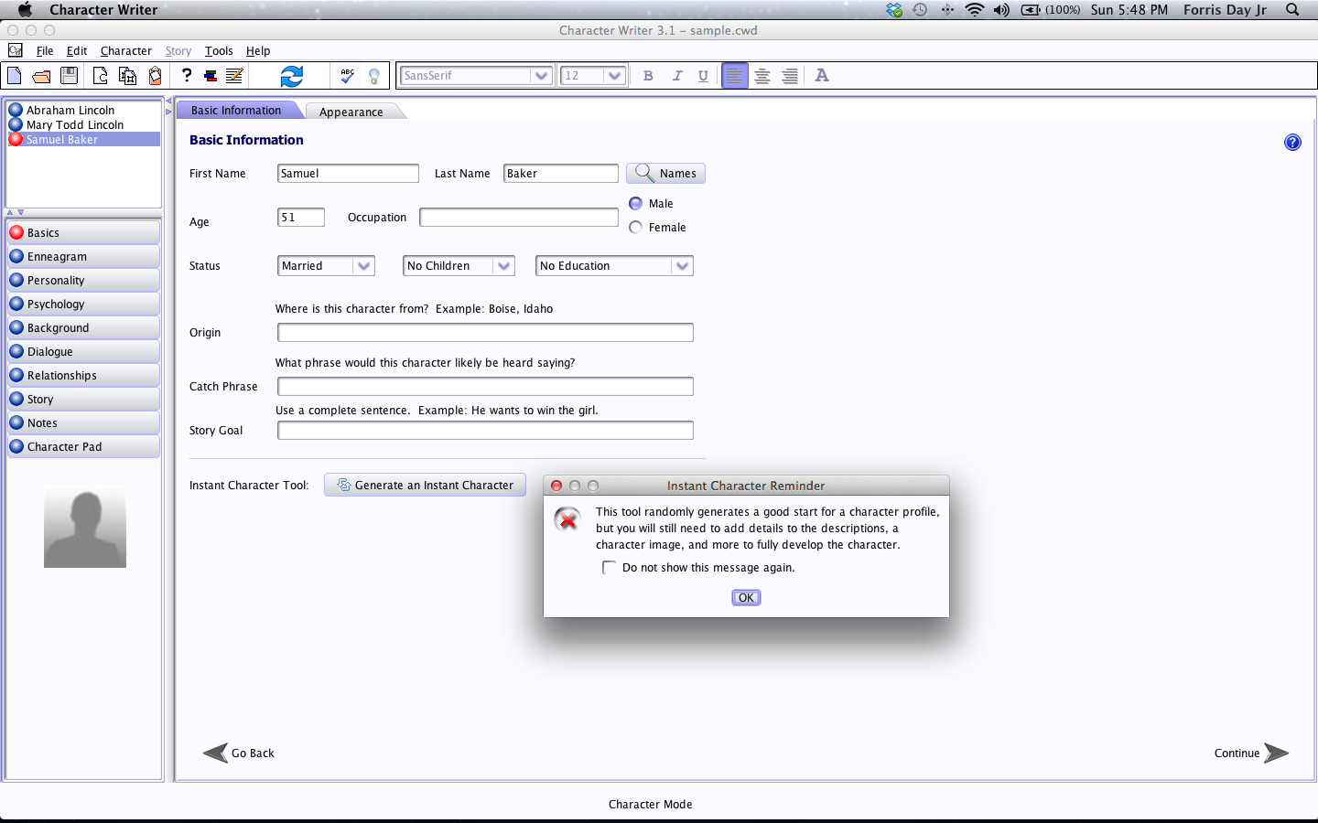Click the Generate an Instant Character button
Image resolution: width=1318 pixels, height=823 pixels.
pos(425,486)
